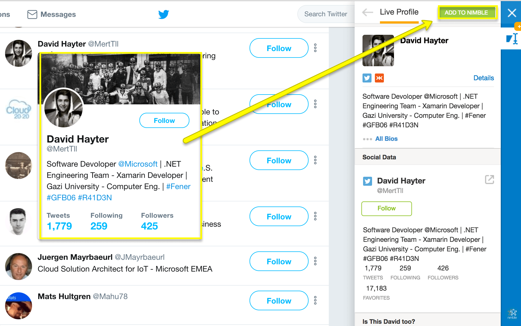Click the Search Twitter field
521x326 pixels.
(326, 14)
